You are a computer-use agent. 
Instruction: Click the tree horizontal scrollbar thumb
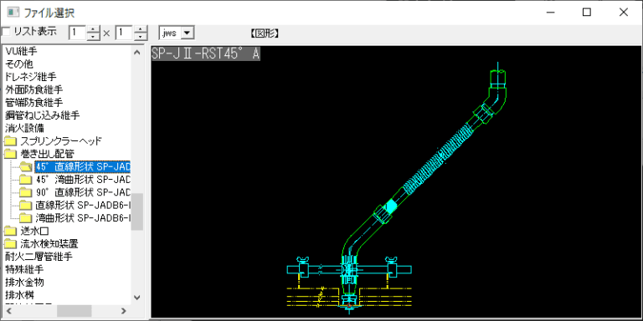(75, 311)
